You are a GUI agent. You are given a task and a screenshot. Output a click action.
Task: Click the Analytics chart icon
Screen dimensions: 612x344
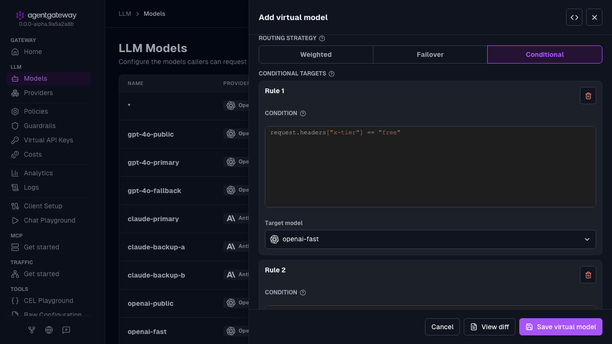point(15,173)
